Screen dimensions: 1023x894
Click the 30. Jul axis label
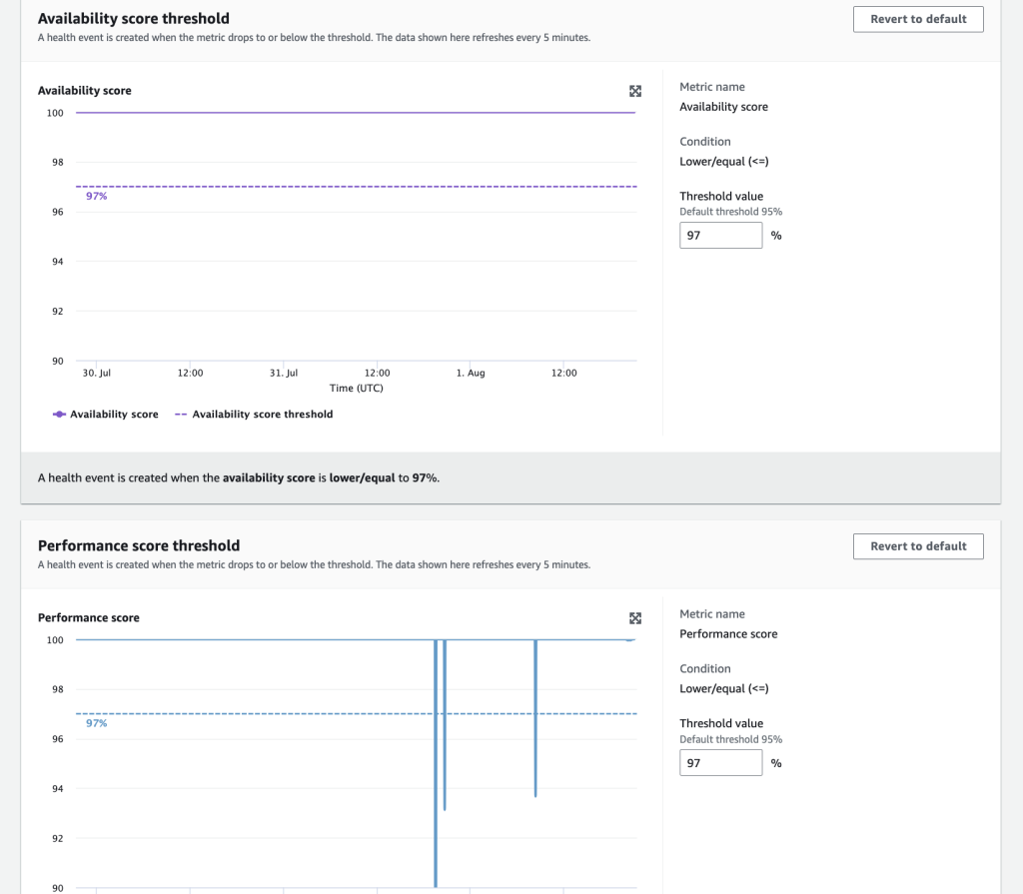tap(96, 373)
